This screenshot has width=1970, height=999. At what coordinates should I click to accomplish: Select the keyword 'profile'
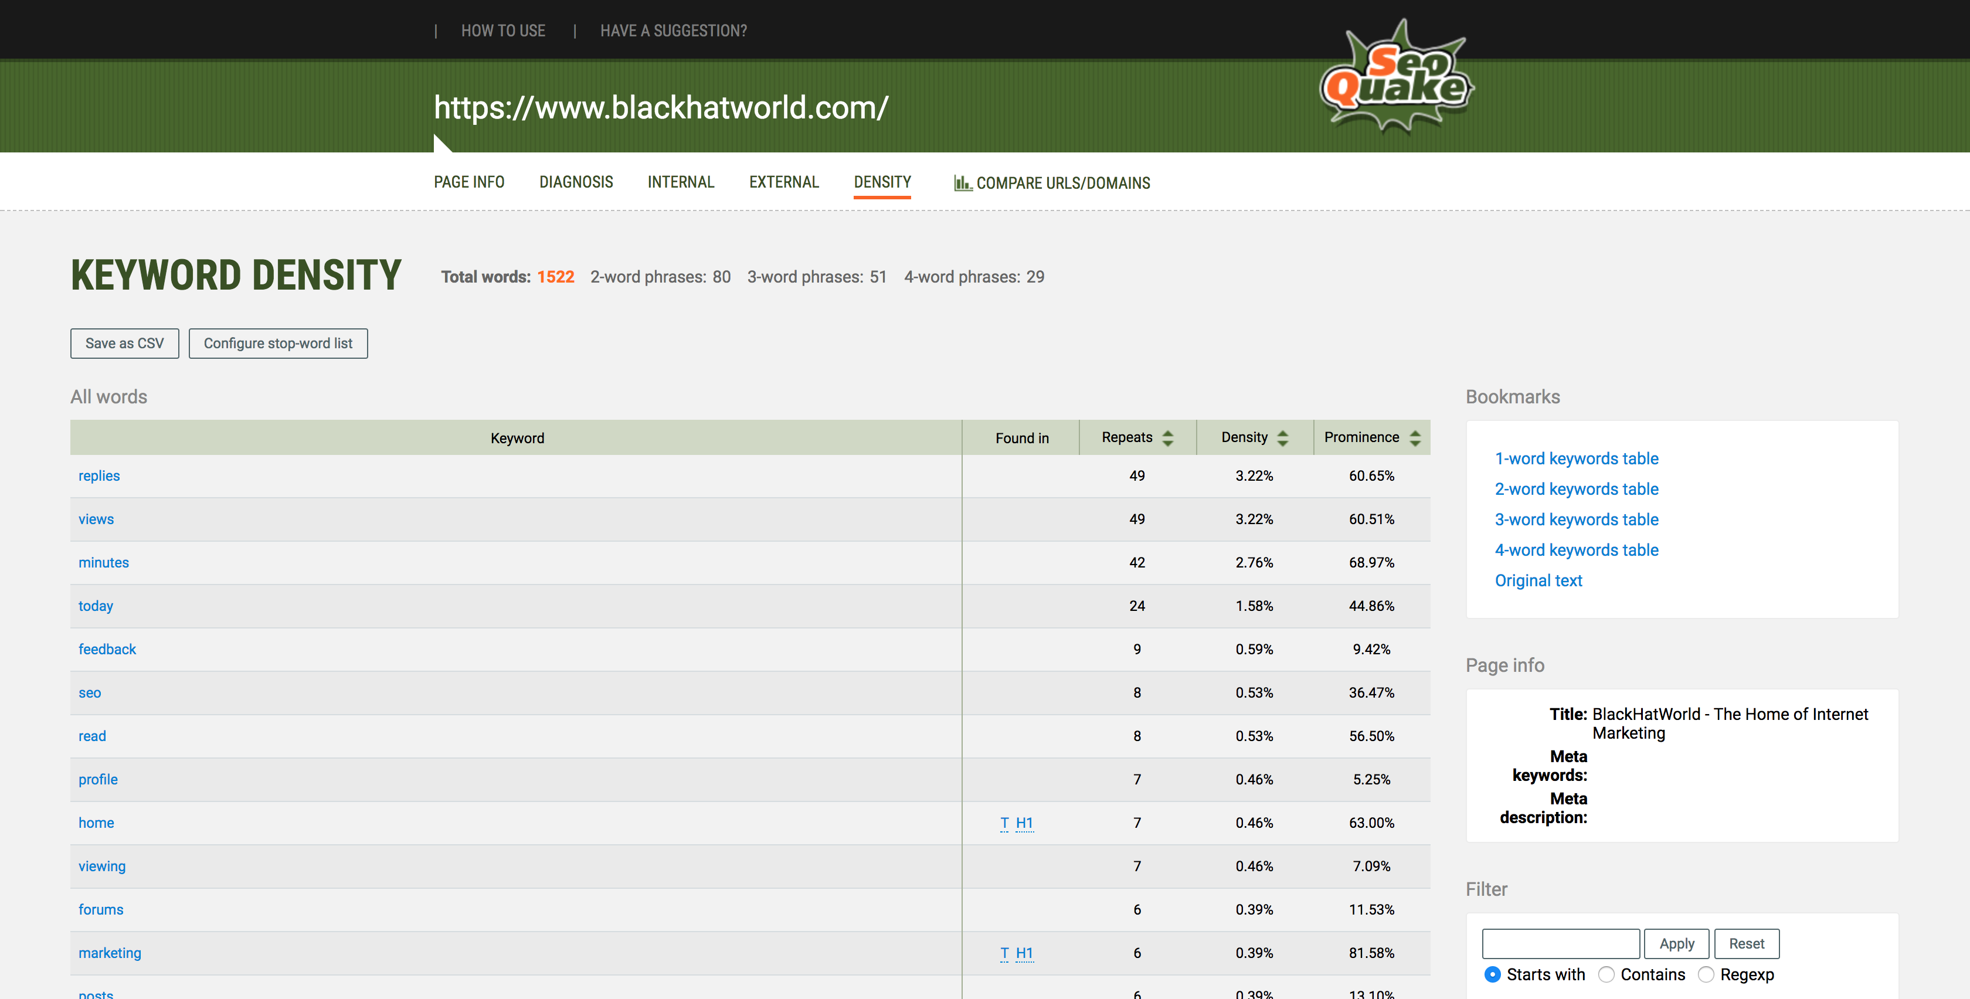click(98, 780)
